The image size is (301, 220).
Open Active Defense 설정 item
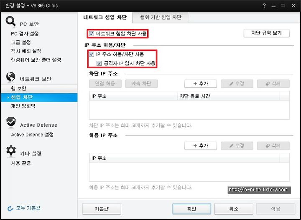(x=32, y=135)
